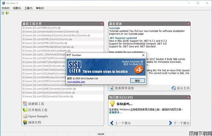Minimize the Sisulizer 4 window

(189, 3)
